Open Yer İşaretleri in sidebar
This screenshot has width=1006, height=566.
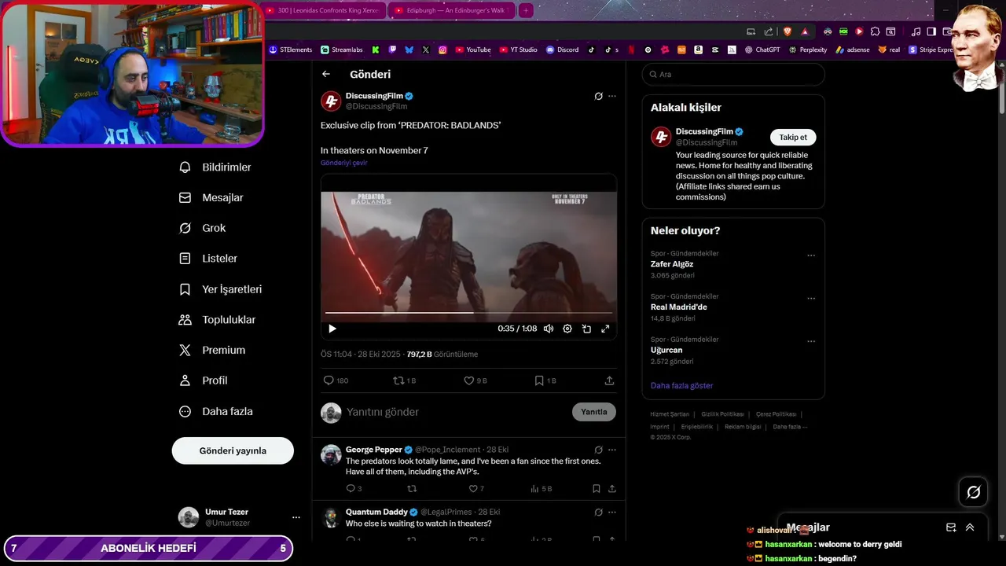(221, 289)
